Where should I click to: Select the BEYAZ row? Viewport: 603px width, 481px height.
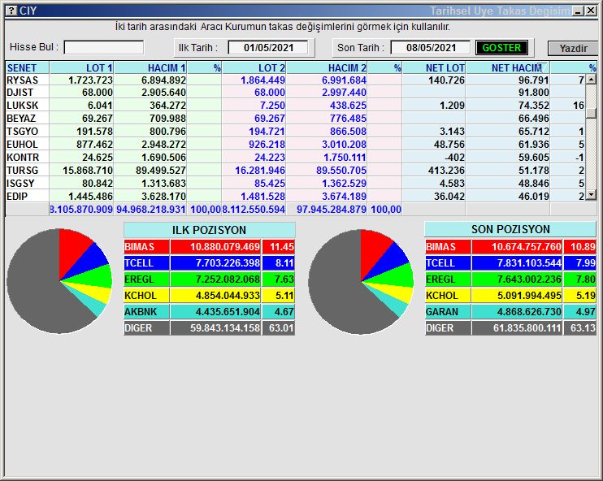click(296, 119)
